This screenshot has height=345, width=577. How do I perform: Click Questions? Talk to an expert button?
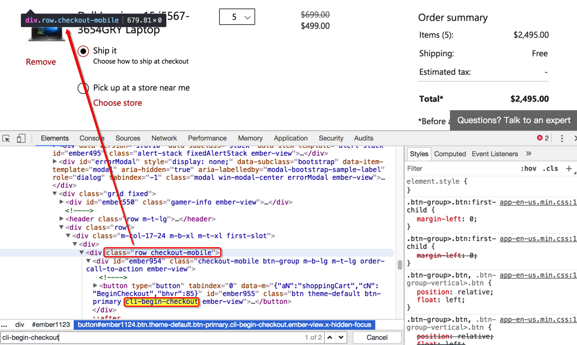click(514, 120)
